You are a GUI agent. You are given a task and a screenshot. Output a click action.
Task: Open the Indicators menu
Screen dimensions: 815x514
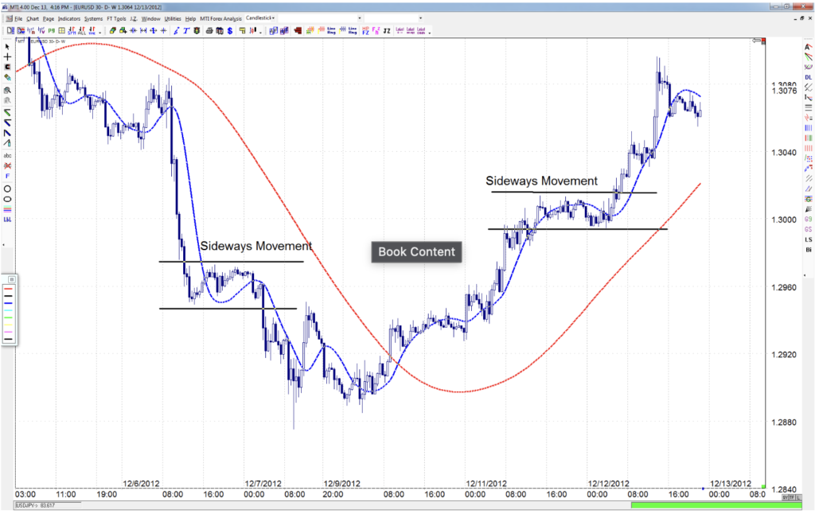pos(69,18)
